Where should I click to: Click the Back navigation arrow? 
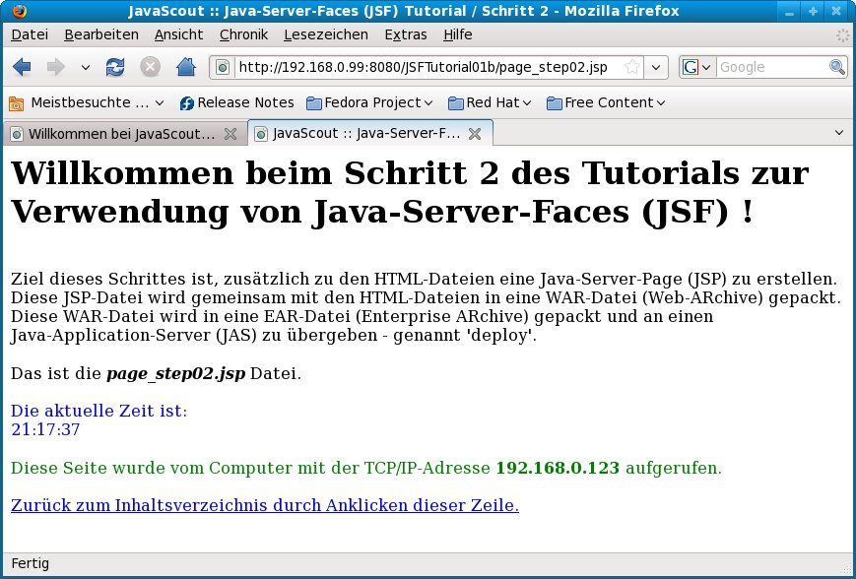click(23, 67)
